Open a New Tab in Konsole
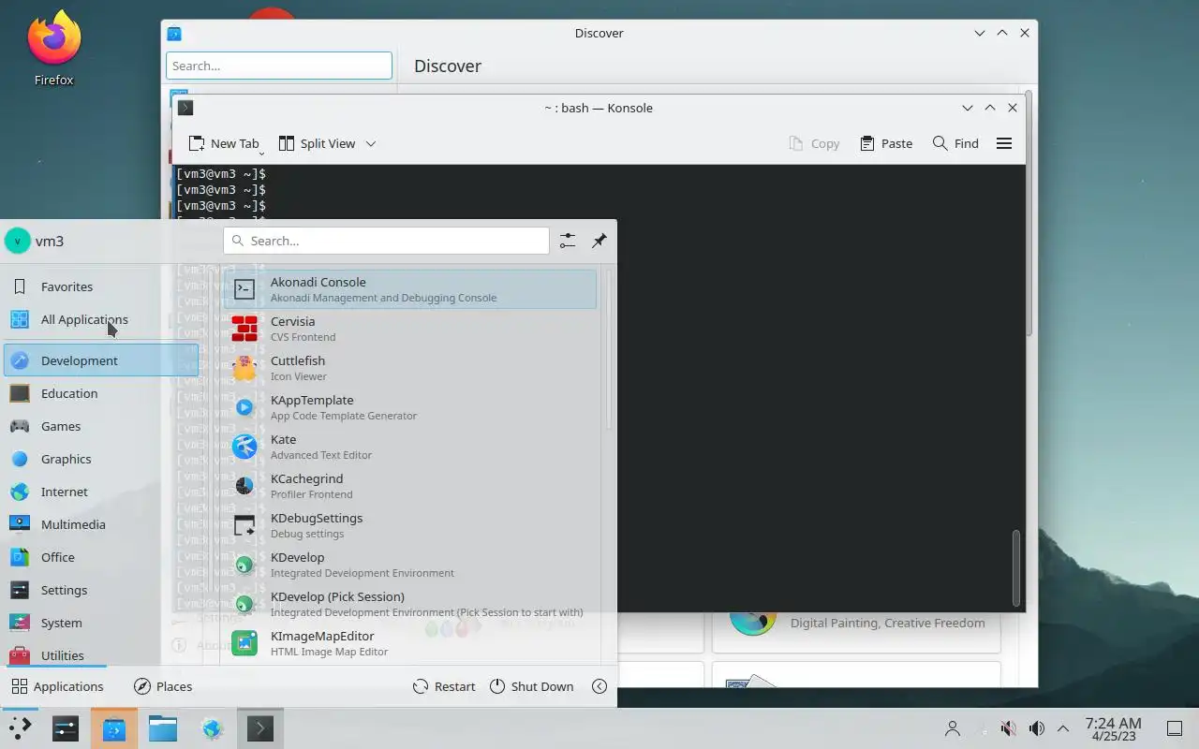Image resolution: width=1199 pixels, height=749 pixels. click(224, 143)
